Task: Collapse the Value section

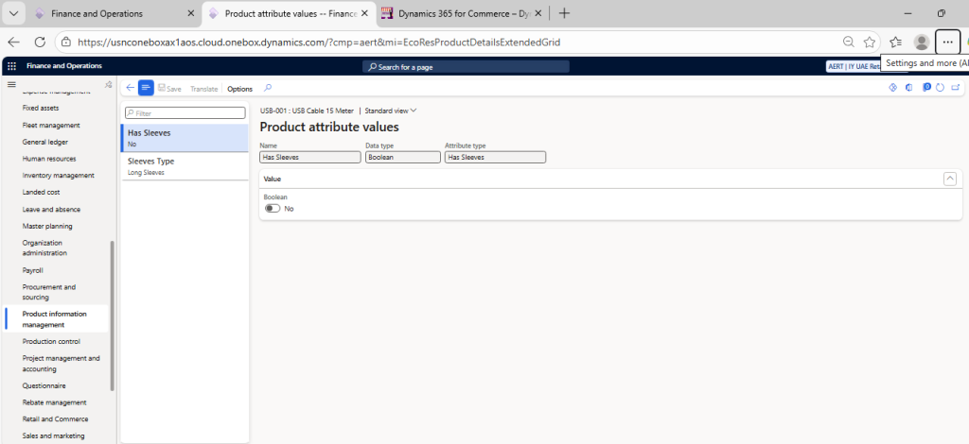Action: (x=949, y=178)
